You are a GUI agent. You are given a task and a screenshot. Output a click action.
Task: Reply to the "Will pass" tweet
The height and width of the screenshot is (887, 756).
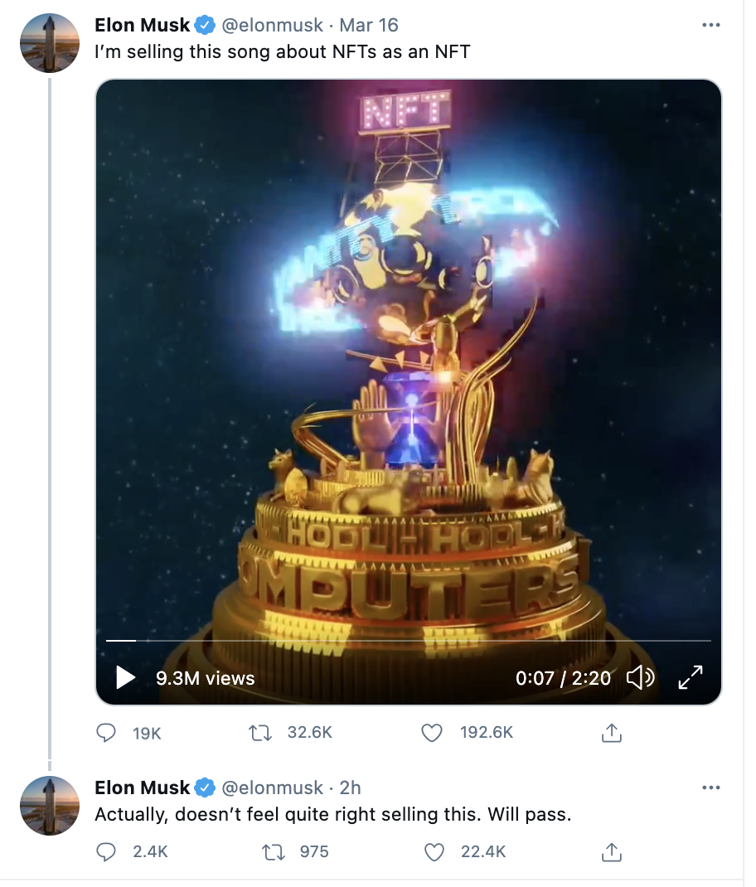tap(106, 851)
